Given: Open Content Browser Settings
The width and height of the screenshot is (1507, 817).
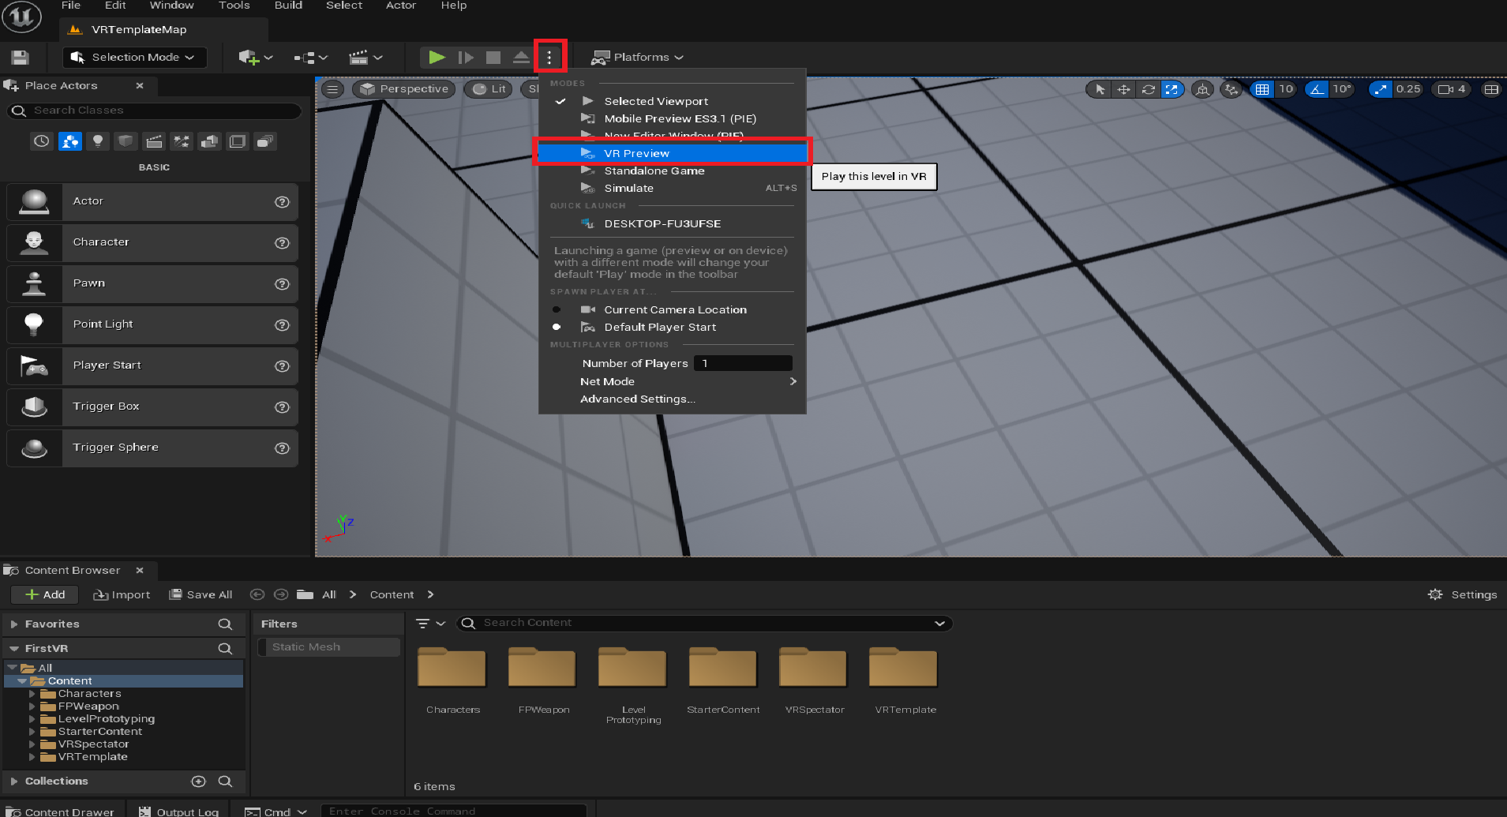Looking at the screenshot, I should pos(1463,594).
